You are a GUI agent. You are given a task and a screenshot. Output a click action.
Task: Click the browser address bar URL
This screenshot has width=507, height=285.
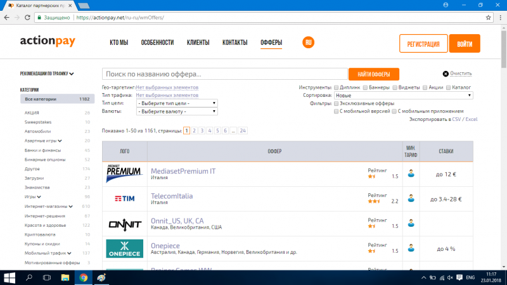120,18
